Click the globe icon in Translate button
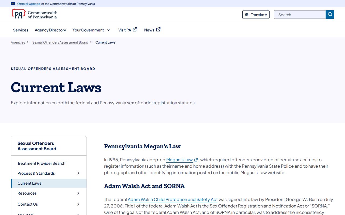 [x=247, y=15]
